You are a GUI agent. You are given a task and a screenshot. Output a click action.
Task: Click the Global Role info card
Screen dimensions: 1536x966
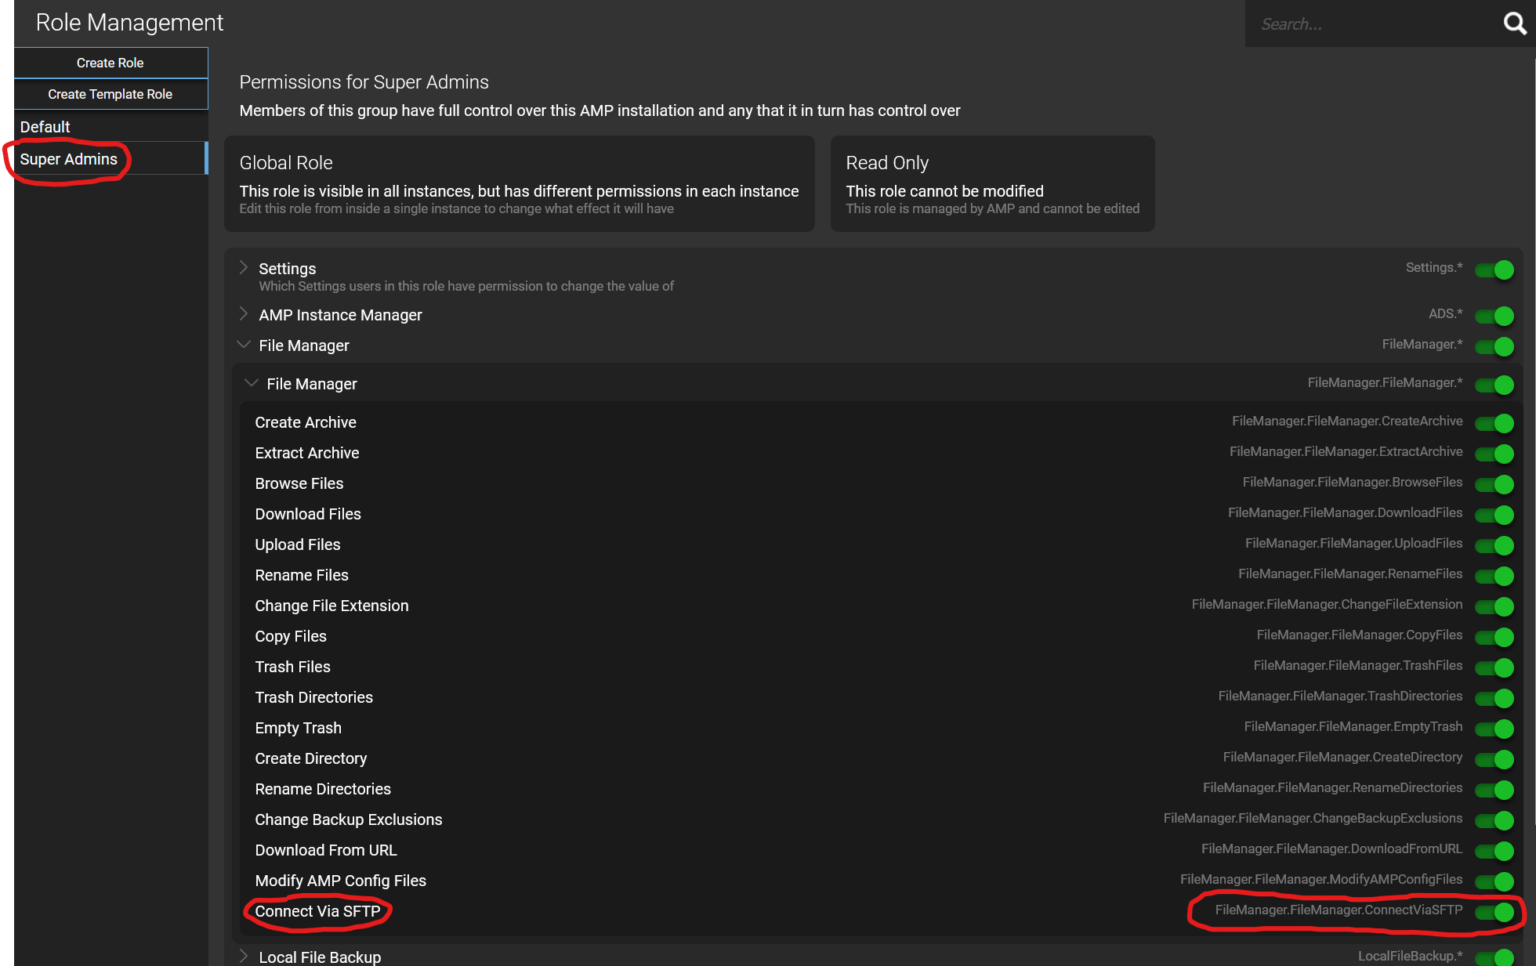click(x=520, y=184)
